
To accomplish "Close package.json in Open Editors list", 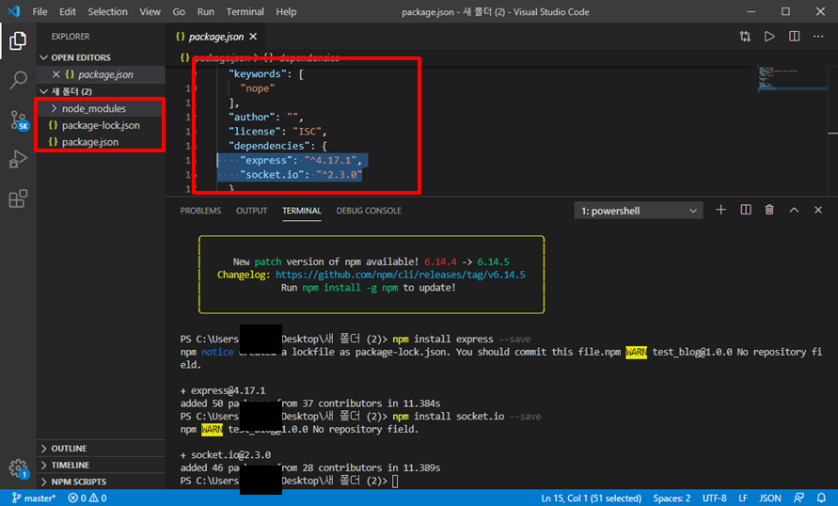I will click(56, 74).
